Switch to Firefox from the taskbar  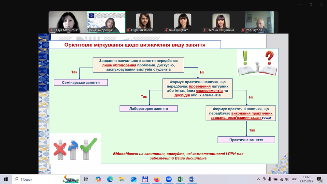pos(157,179)
